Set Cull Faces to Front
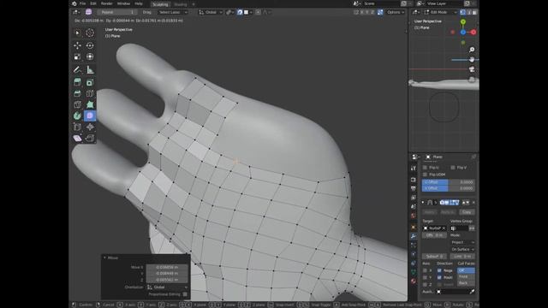 click(x=466, y=276)
